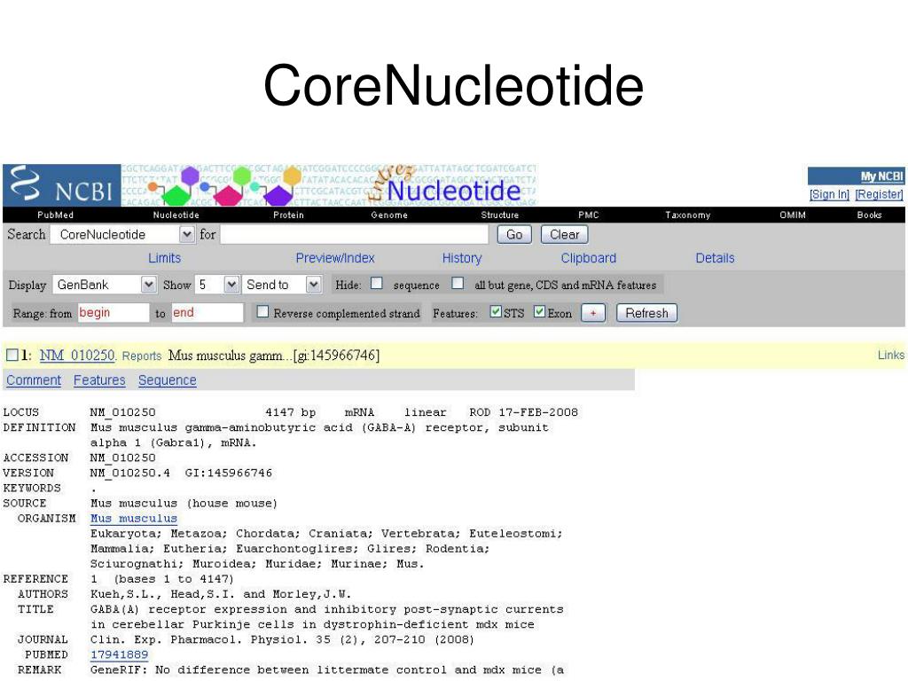Check Reverse complemented strand

tap(262, 311)
